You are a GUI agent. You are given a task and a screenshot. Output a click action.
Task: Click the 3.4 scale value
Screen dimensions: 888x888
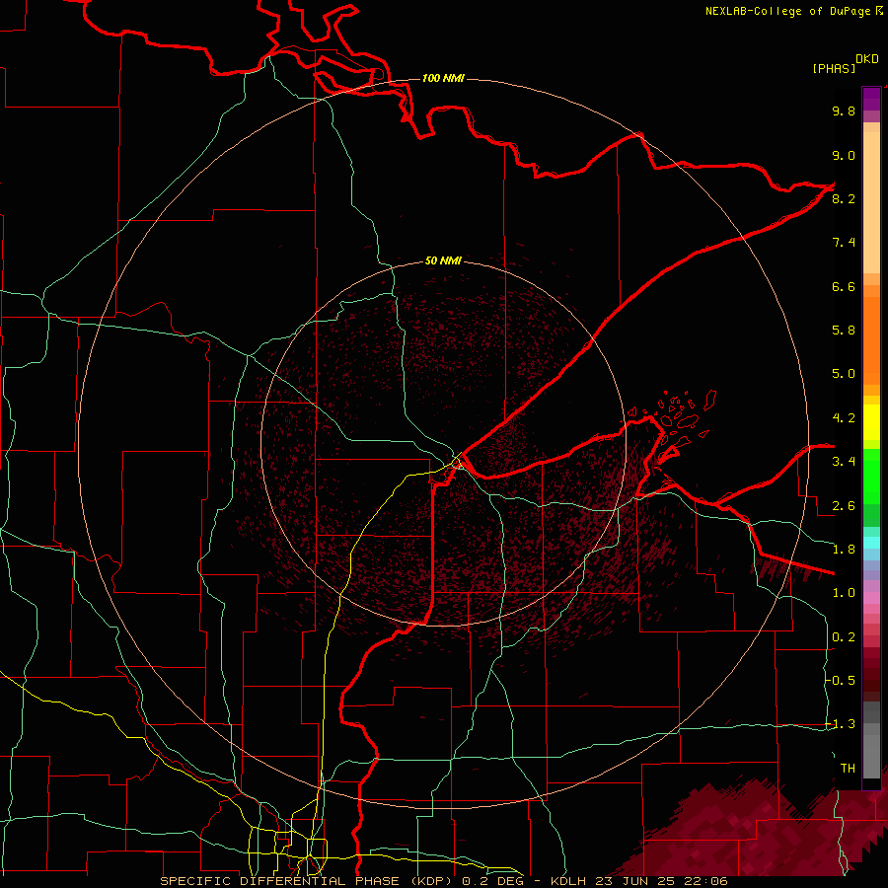coord(844,462)
